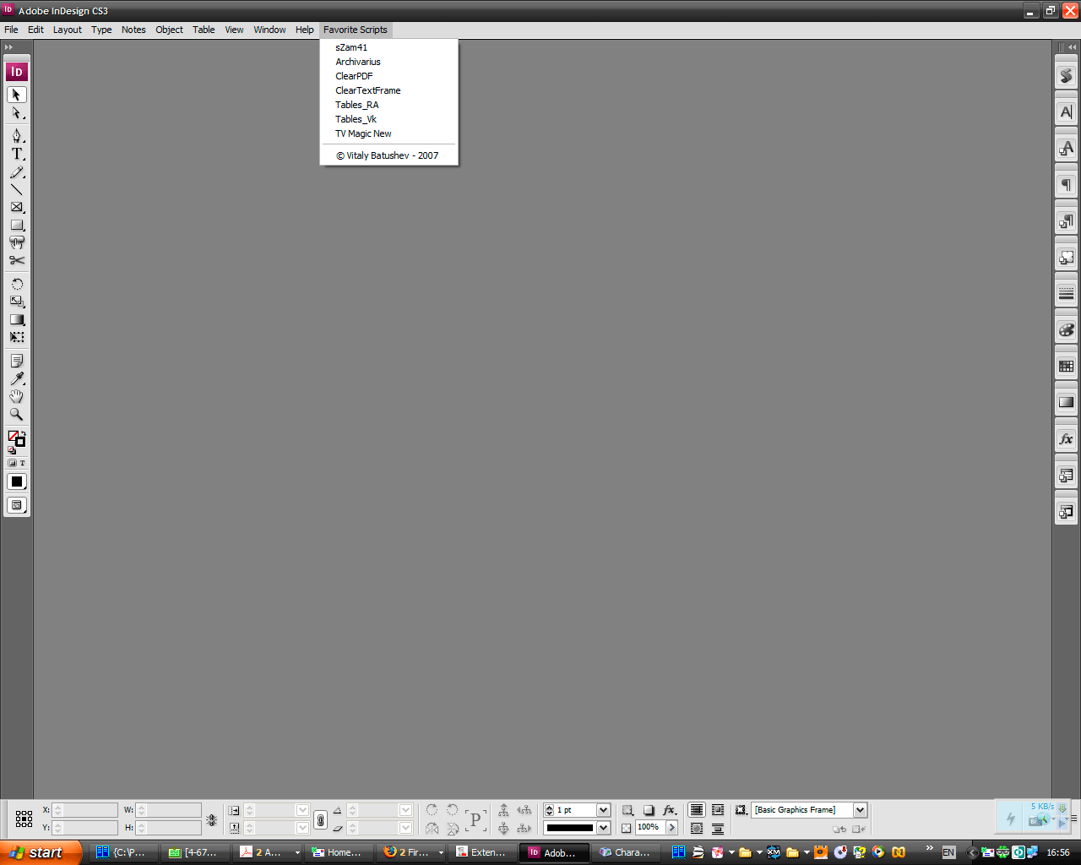Select the Eyedropper tool
Screen dimensions: 1081x865
16,378
